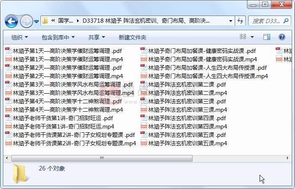Select MP4 icon of 人生四大布局传授课.mp4
The width and height of the screenshot is (295, 189).
tap(144, 76)
